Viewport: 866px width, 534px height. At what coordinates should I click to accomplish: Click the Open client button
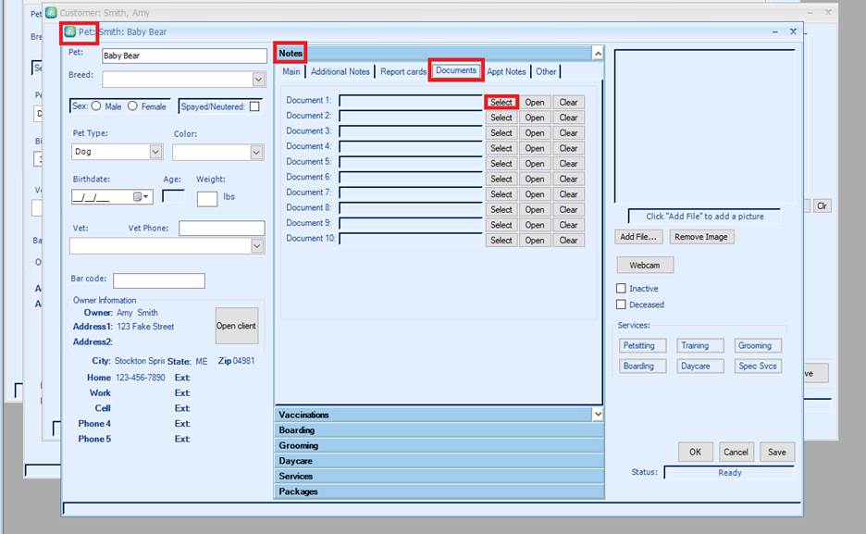(x=237, y=326)
